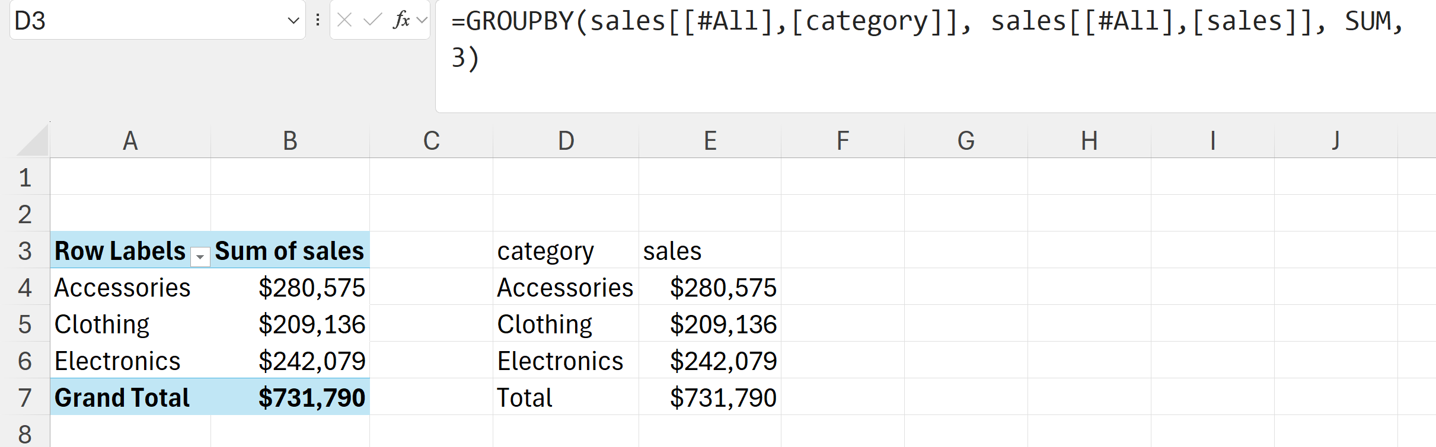
Task: Select the $731,790 cell in column E
Action: tap(722, 397)
